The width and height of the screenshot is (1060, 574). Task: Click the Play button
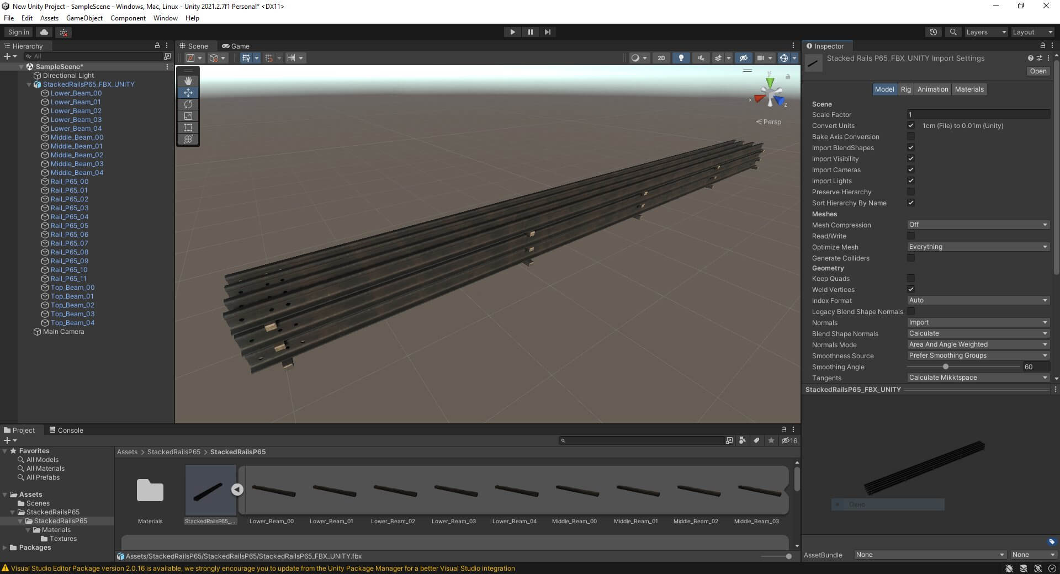pyautogui.click(x=512, y=32)
